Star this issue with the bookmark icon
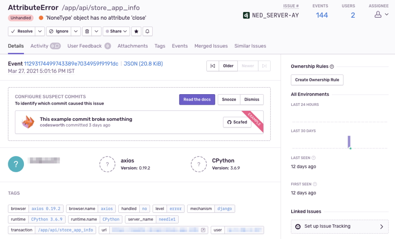The height and width of the screenshot is (239, 395). pos(136,31)
